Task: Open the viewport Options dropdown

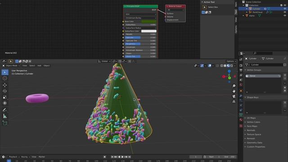Action: coord(231,61)
